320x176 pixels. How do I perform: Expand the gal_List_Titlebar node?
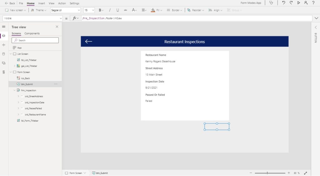(14, 66)
